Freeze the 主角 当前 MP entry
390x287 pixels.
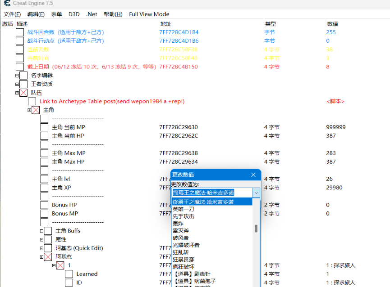(44, 127)
